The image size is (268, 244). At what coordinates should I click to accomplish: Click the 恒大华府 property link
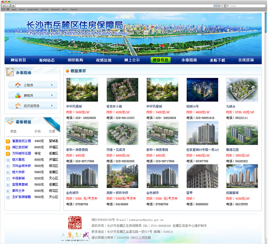click(18, 172)
